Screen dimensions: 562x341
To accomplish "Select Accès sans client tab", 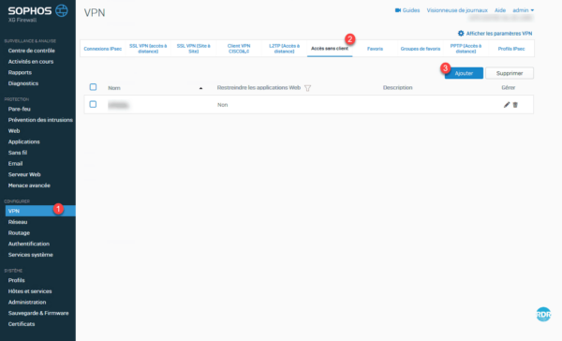I will 330,49.
